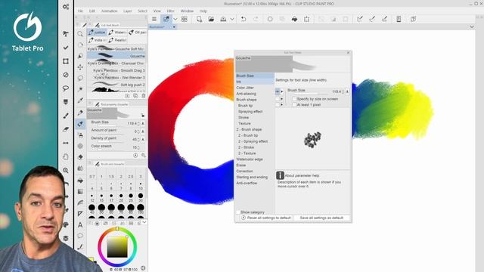Open the hamburger menu in command bar
The width and height of the screenshot is (484, 272).
[154, 19]
